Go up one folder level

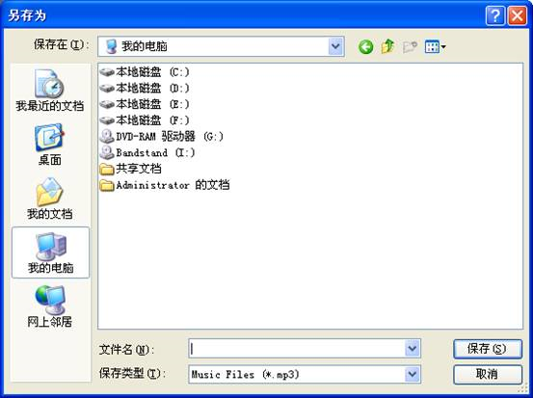click(x=387, y=46)
